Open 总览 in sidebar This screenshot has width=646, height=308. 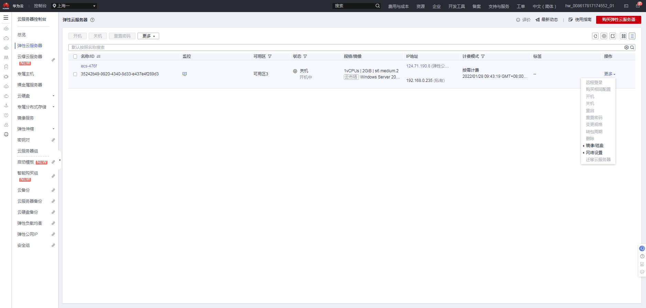[x=22, y=35]
